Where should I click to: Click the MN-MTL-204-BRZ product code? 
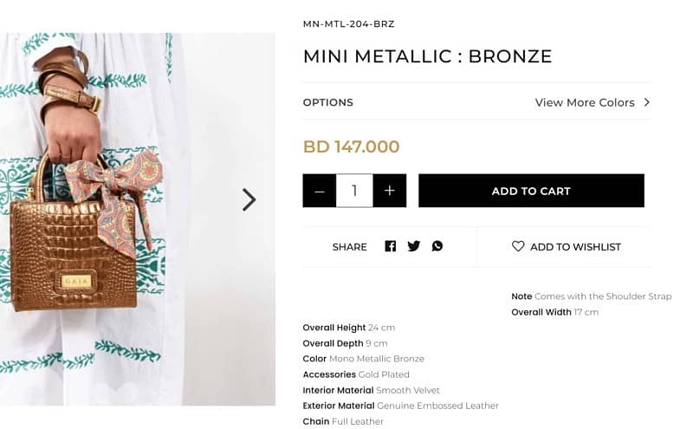pos(348,24)
